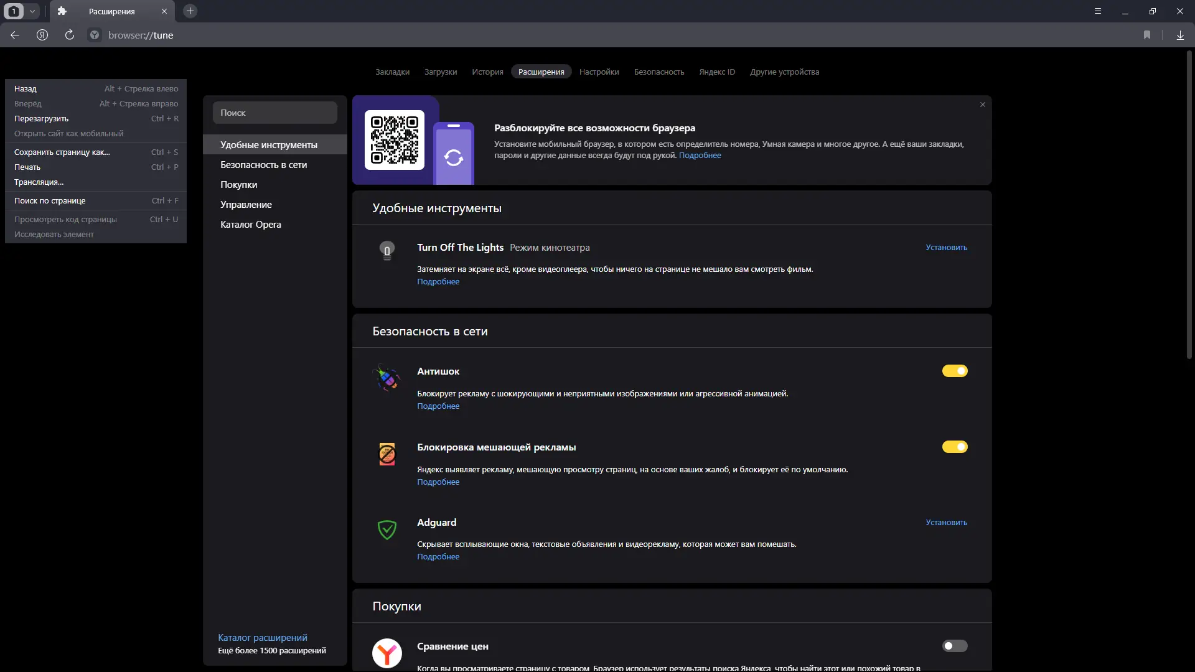The width and height of the screenshot is (1195, 672).
Task: Switch to the Настройки tab
Action: click(x=599, y=72)
